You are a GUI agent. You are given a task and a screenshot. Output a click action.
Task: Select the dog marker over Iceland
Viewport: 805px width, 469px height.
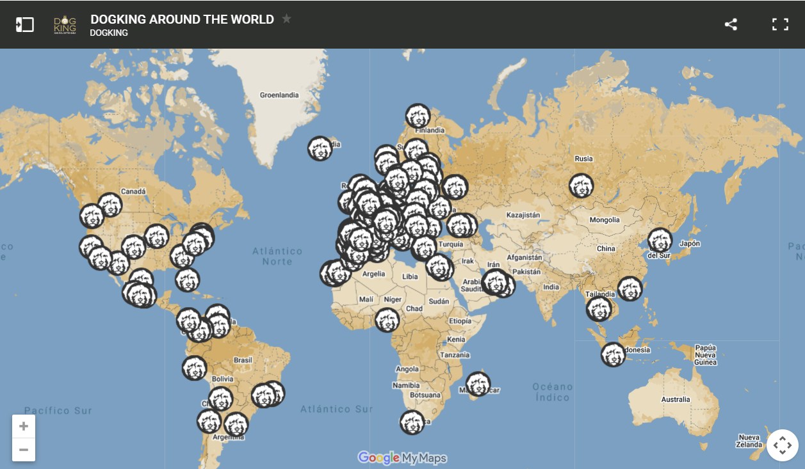(x=320, y=148)
